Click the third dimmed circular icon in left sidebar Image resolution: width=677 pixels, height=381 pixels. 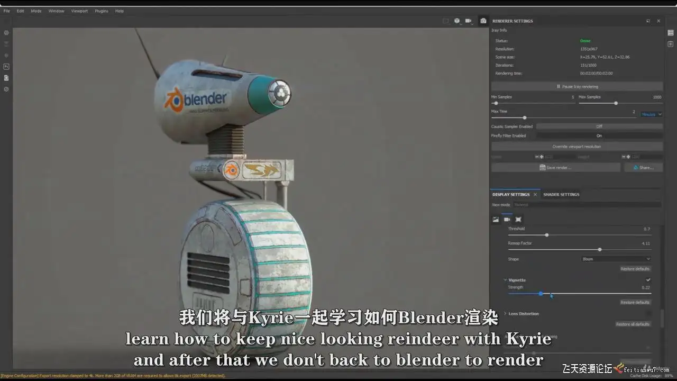[x=6, y=55]
